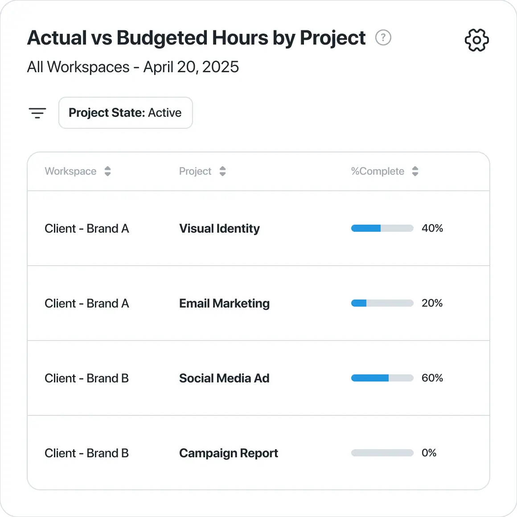The width and height of the screenshot is (517, 517).
Task: Select the Workspace column header
Action: tap(70, 171)
